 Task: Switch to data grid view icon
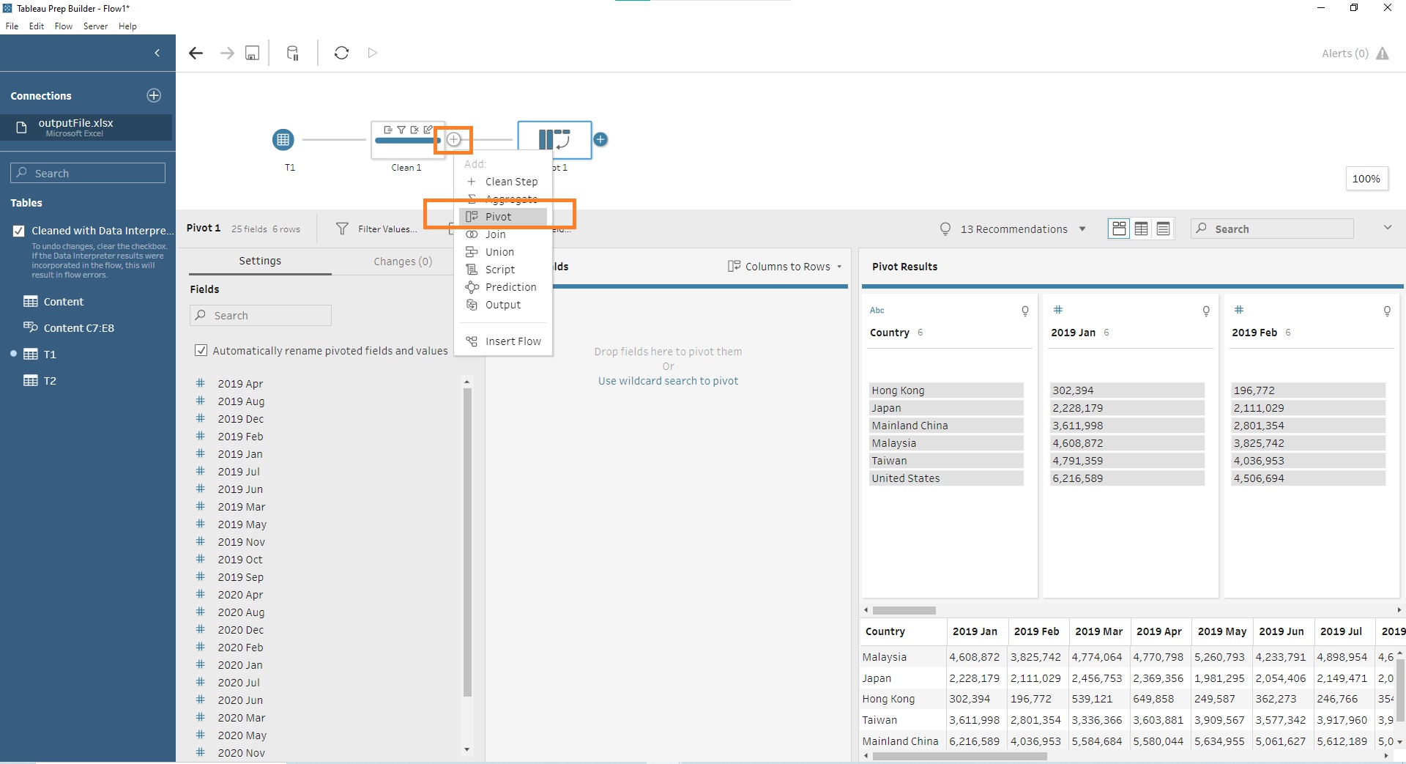tap(1141, 229)
